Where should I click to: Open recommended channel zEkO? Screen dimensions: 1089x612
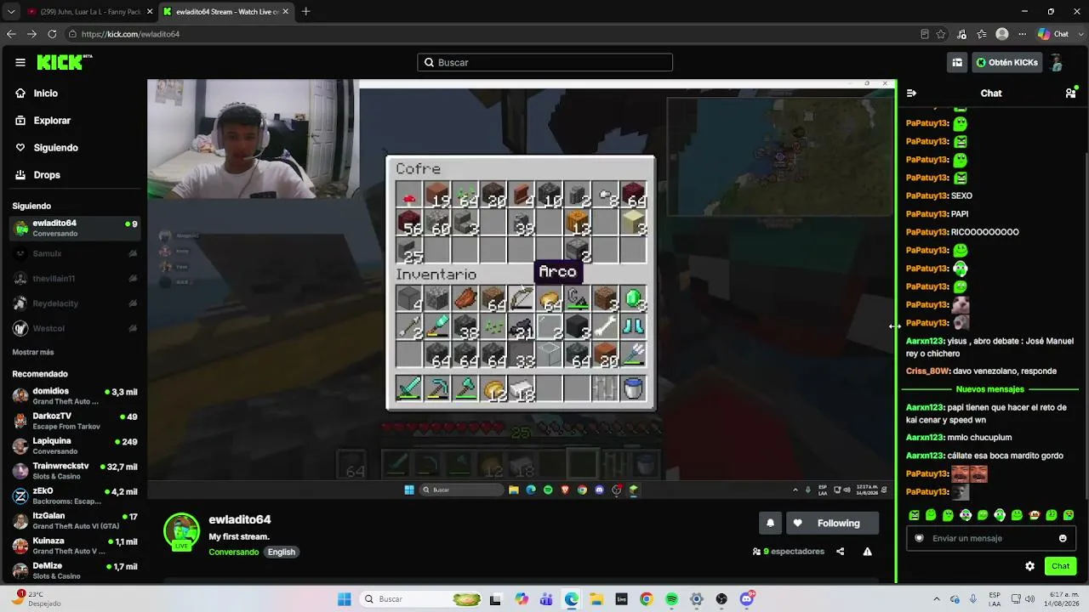(75, 496)
